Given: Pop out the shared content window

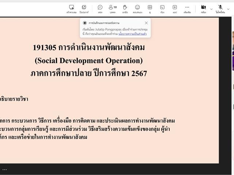Looking at the screenshot, I should point(84,8).
